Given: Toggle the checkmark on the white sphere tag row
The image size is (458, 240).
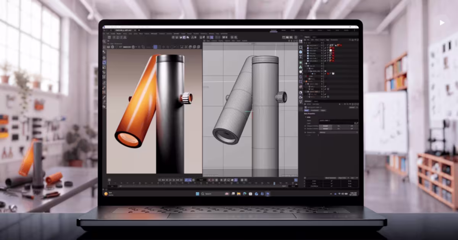Looking at the screenshot, I should [325, 50].
